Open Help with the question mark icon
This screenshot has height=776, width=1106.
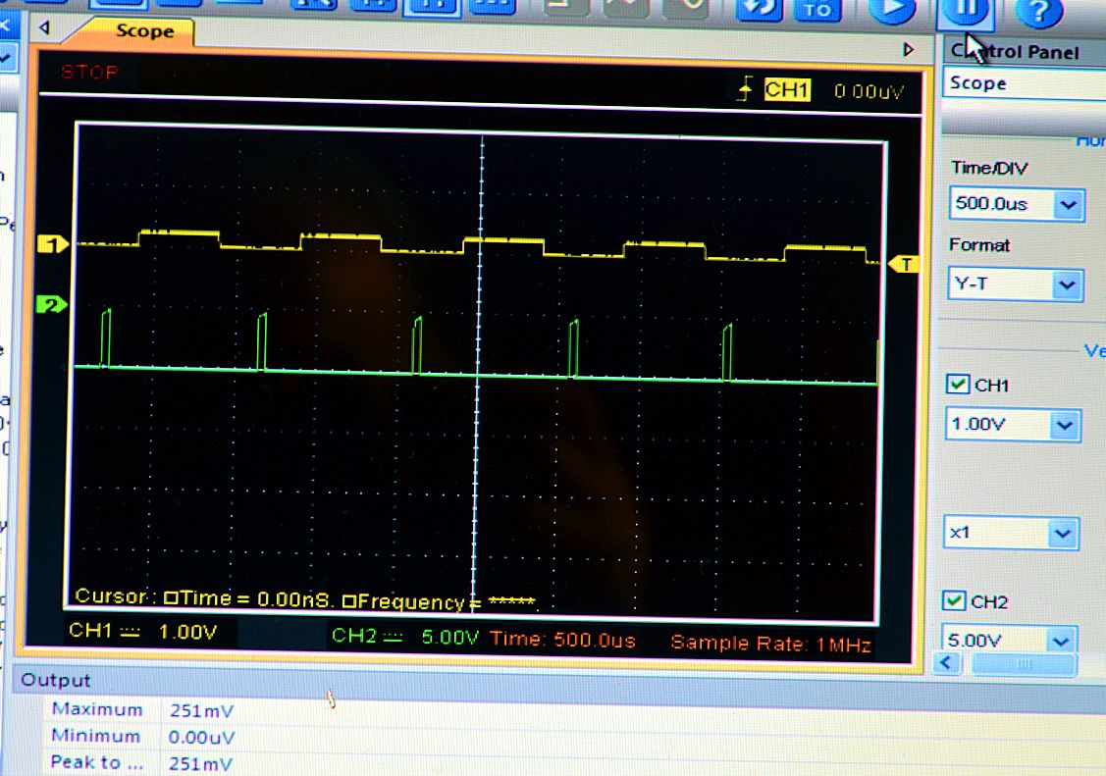coord(1039,11)
